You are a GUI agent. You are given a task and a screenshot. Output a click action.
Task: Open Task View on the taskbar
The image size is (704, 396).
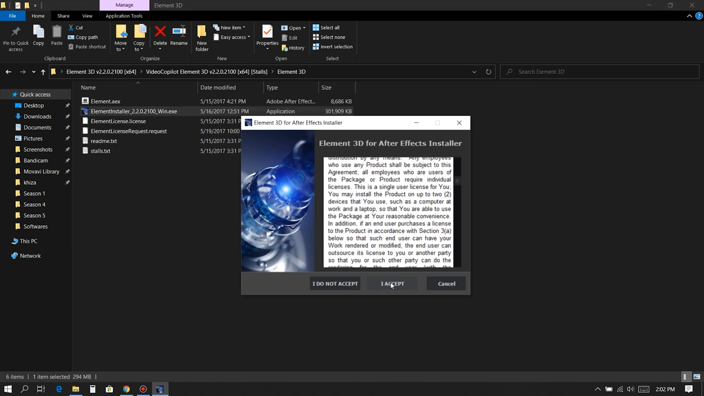[x=41, y=389]
